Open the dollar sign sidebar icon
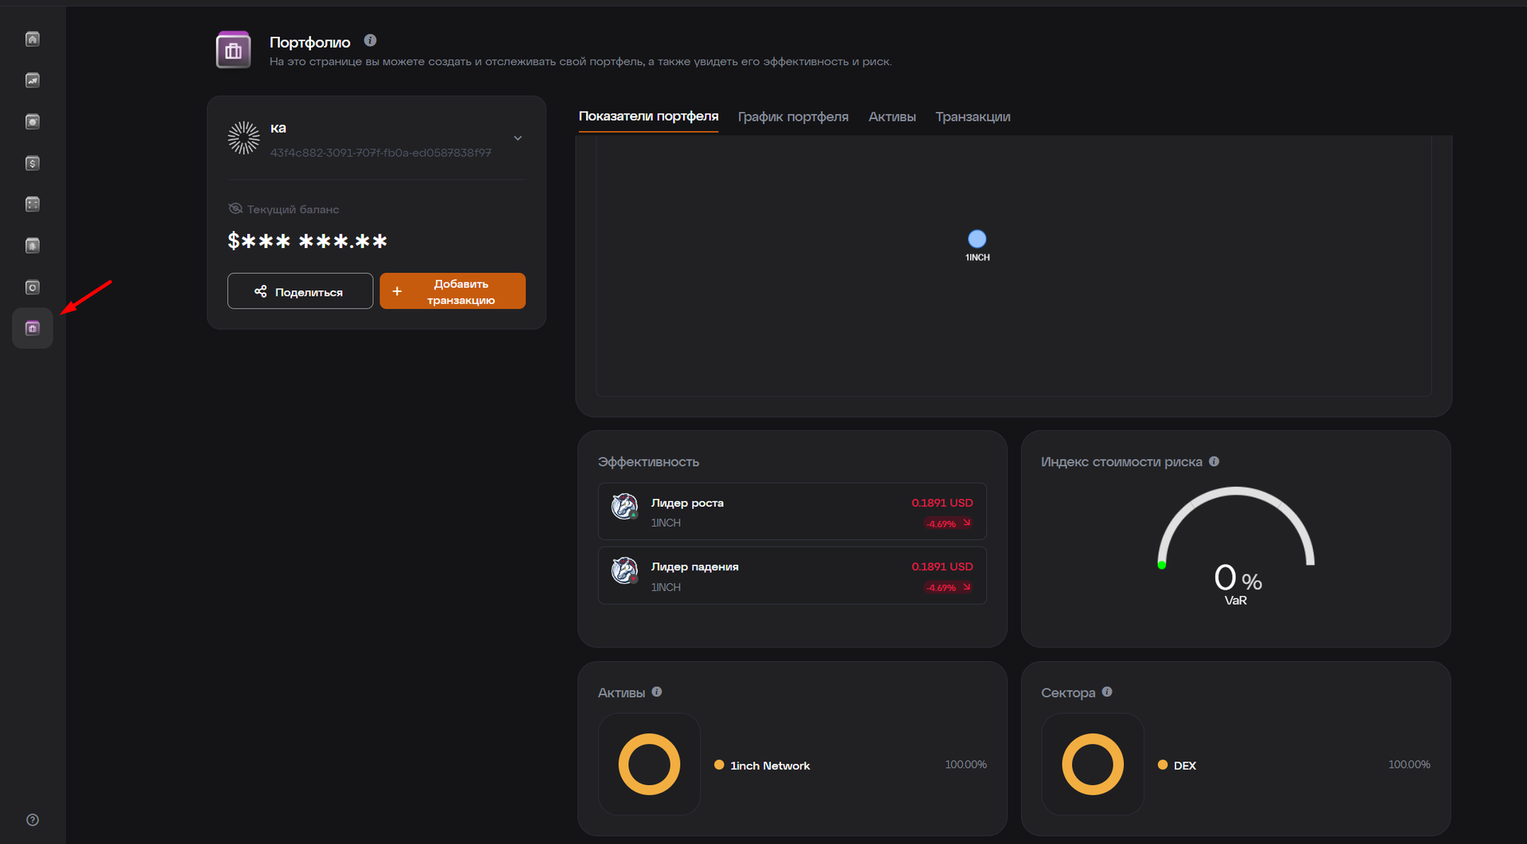The image size is (1527, 844). 33,163
